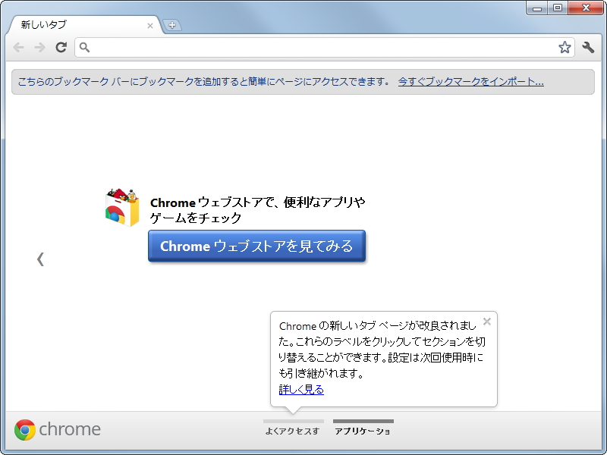Click the magnifying glass in the omnibox
The image size is (607, 455).
[x=86, y=47]
